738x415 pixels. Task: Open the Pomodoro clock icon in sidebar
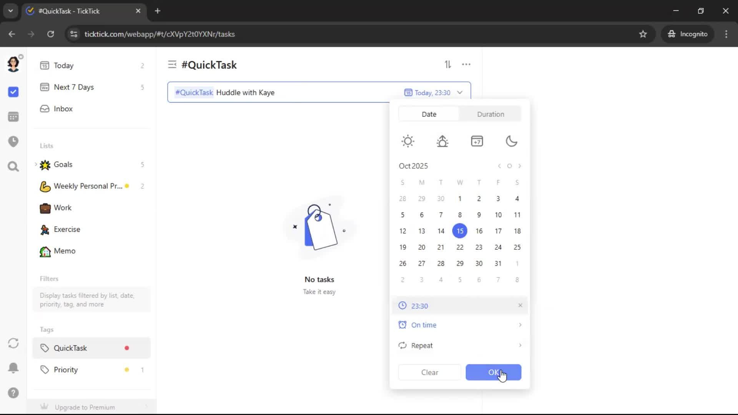tap(13, 141)
